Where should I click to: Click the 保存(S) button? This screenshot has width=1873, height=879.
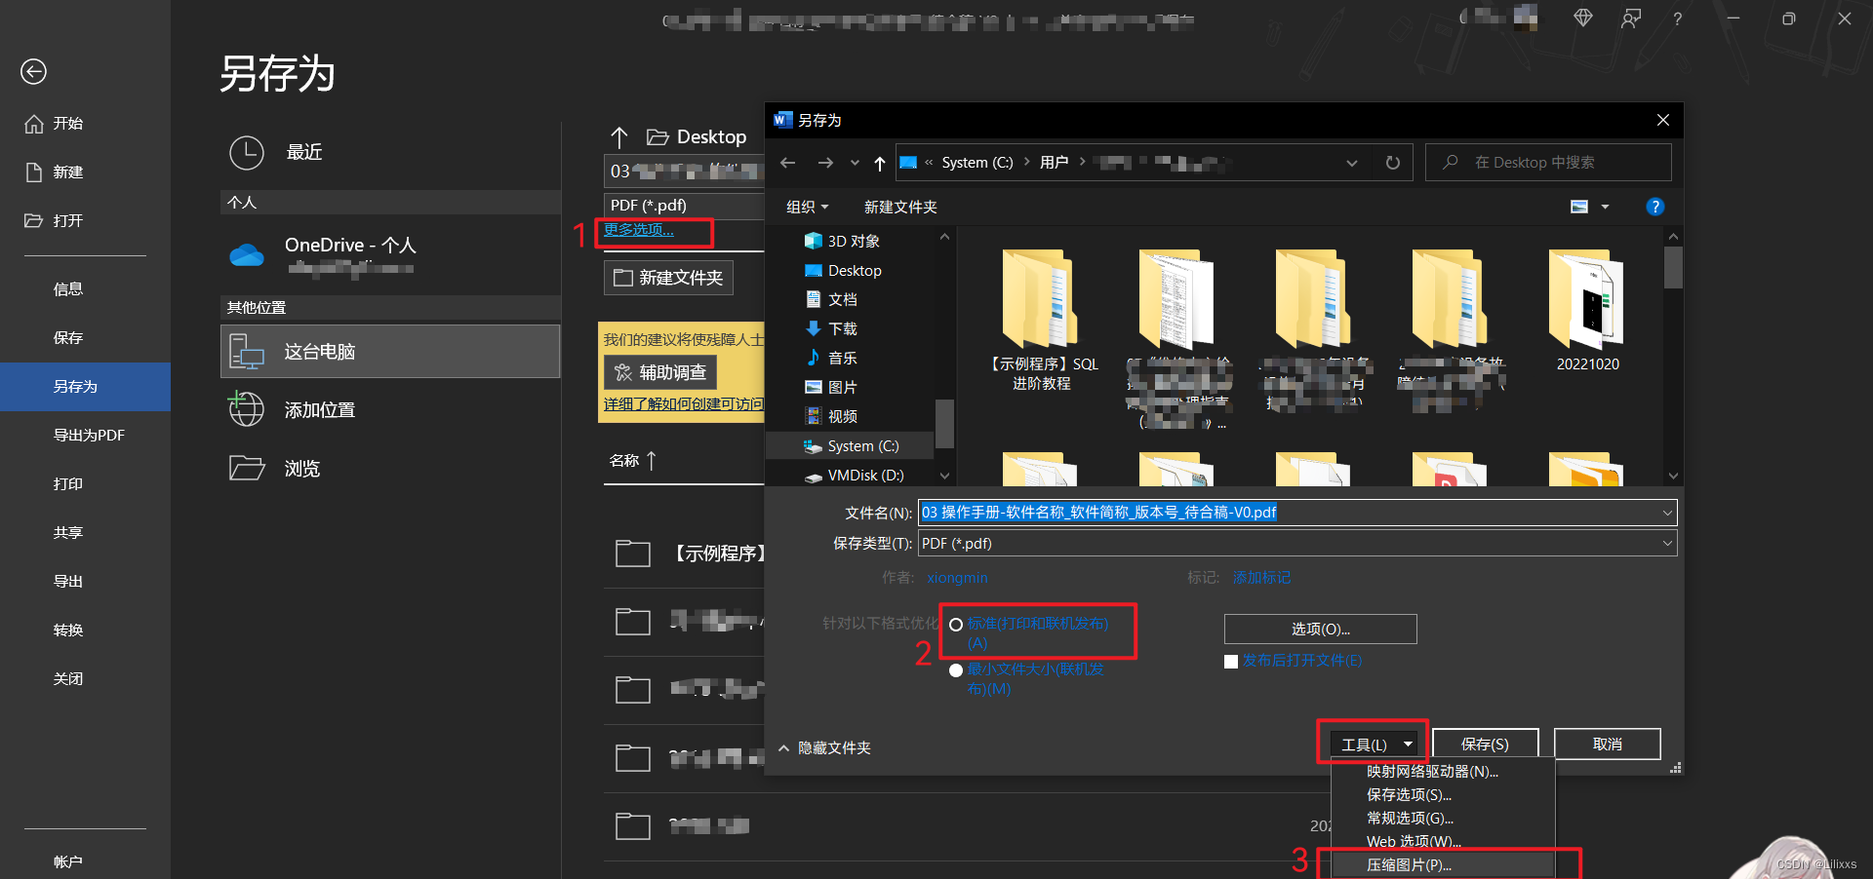pyautogui.click(x=1485, y=745)
